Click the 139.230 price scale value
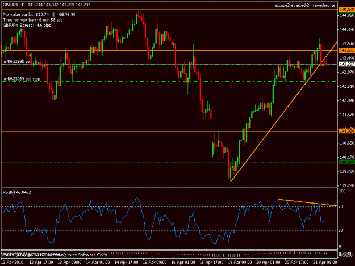Screen dimensions: 355x266 [x=347, y=185]
